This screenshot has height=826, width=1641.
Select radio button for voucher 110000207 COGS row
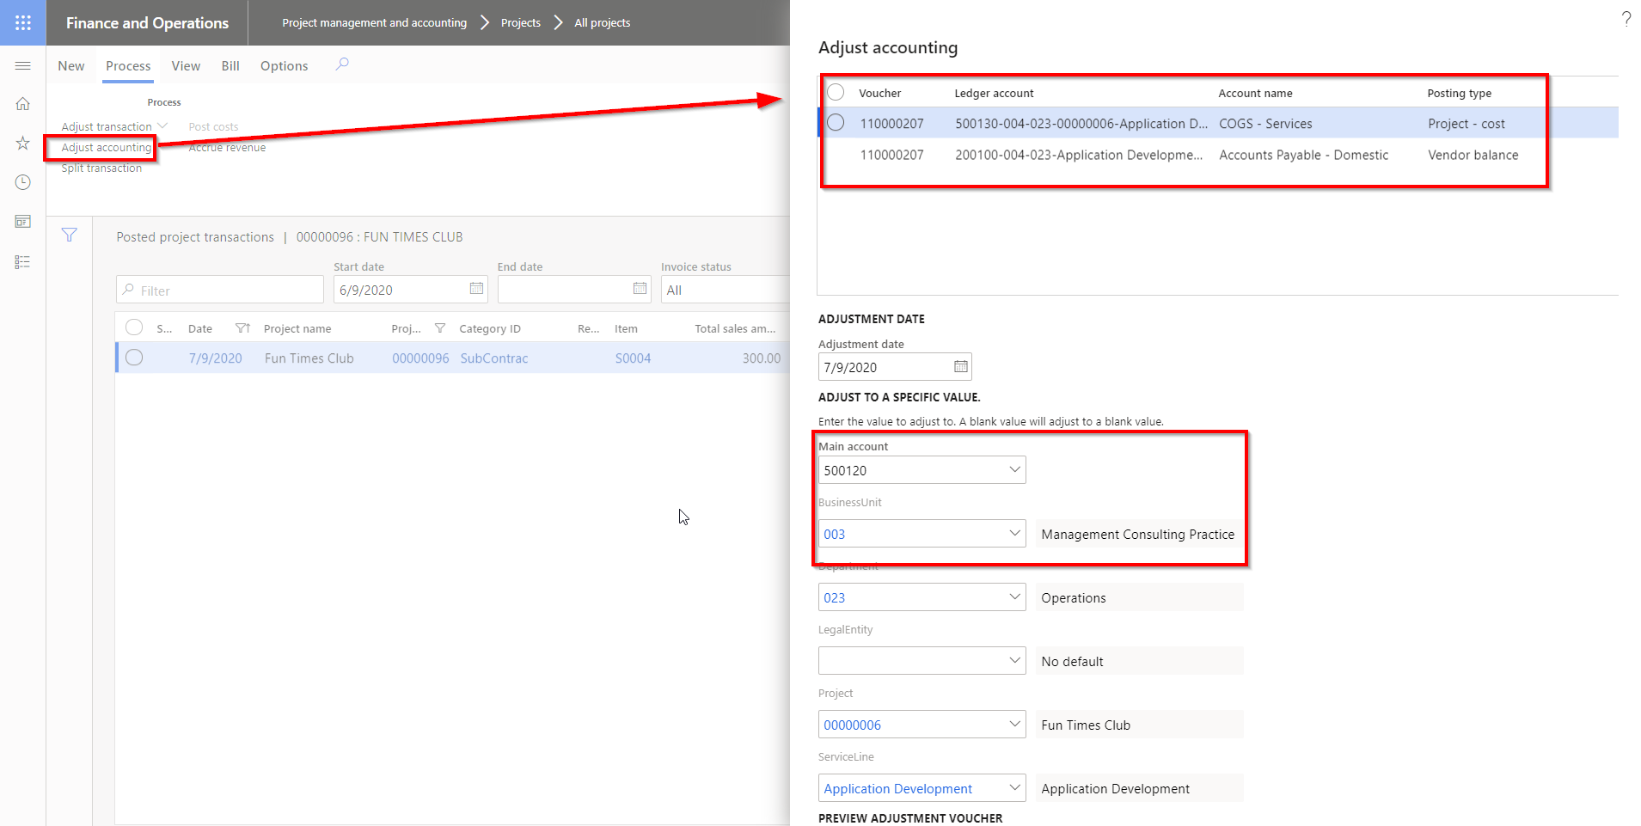835,122
